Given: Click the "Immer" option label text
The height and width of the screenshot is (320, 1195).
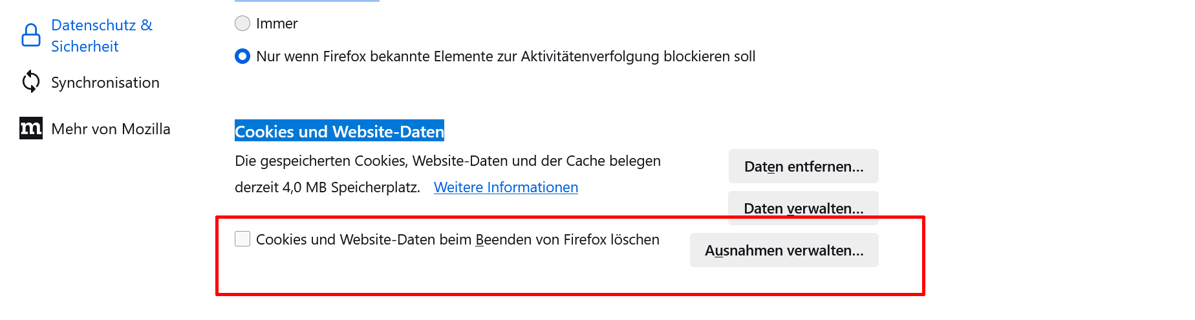Looking at the screenshot, I should pyautogui.click(x=277, y=24).
